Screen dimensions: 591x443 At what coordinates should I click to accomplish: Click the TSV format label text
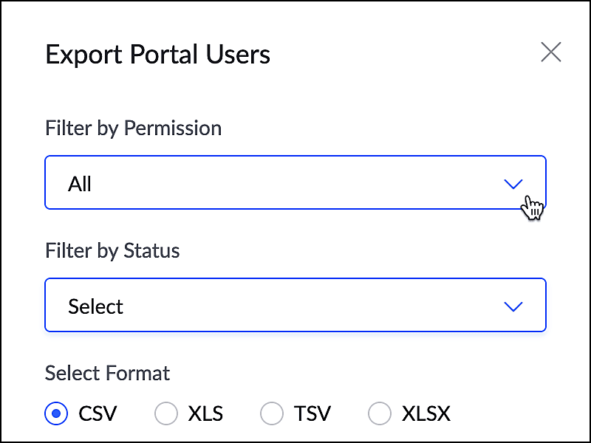coord(312,413)
